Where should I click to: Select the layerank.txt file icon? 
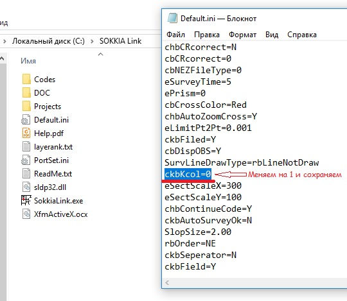point(26,147)
